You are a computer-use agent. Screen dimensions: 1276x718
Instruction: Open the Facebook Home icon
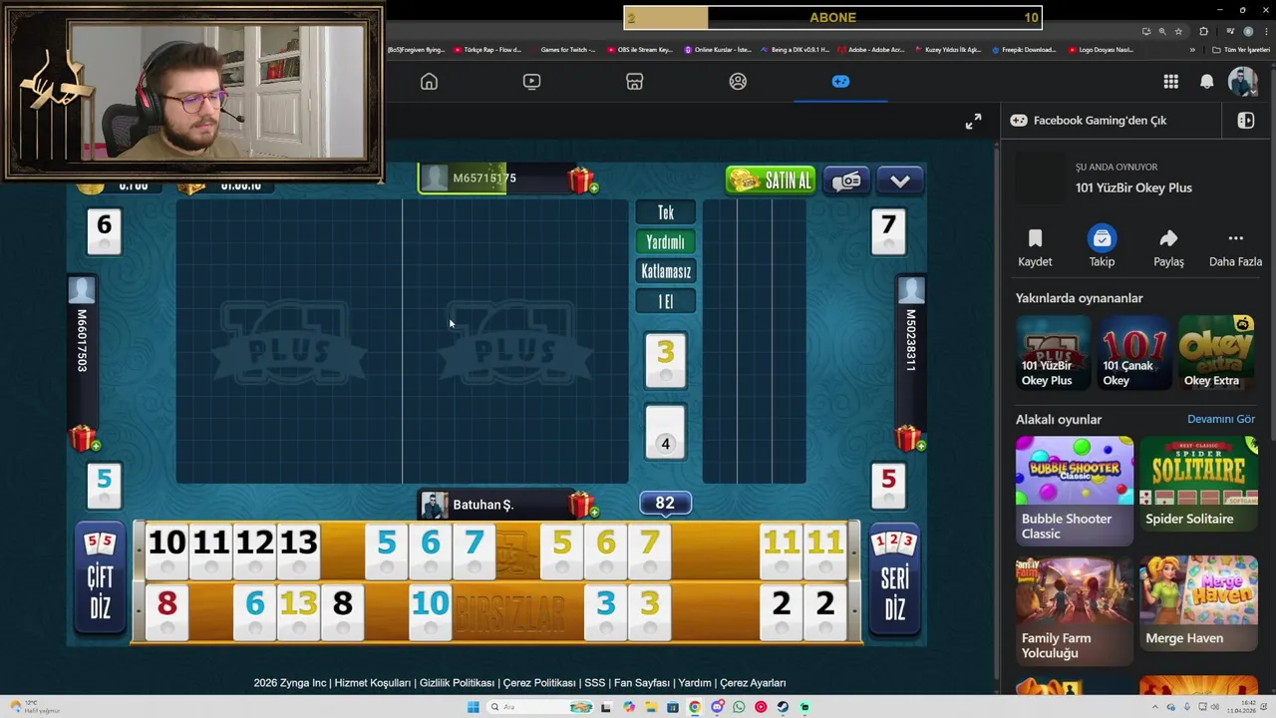[x=429, y=82]
